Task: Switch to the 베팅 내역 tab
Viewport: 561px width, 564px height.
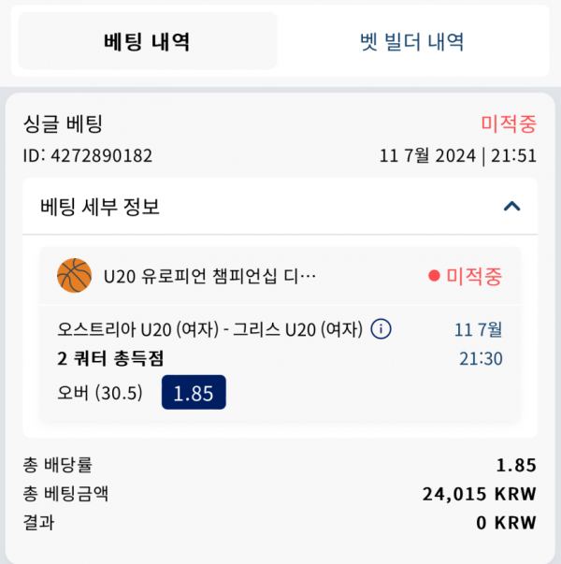Action: (148, 40)
